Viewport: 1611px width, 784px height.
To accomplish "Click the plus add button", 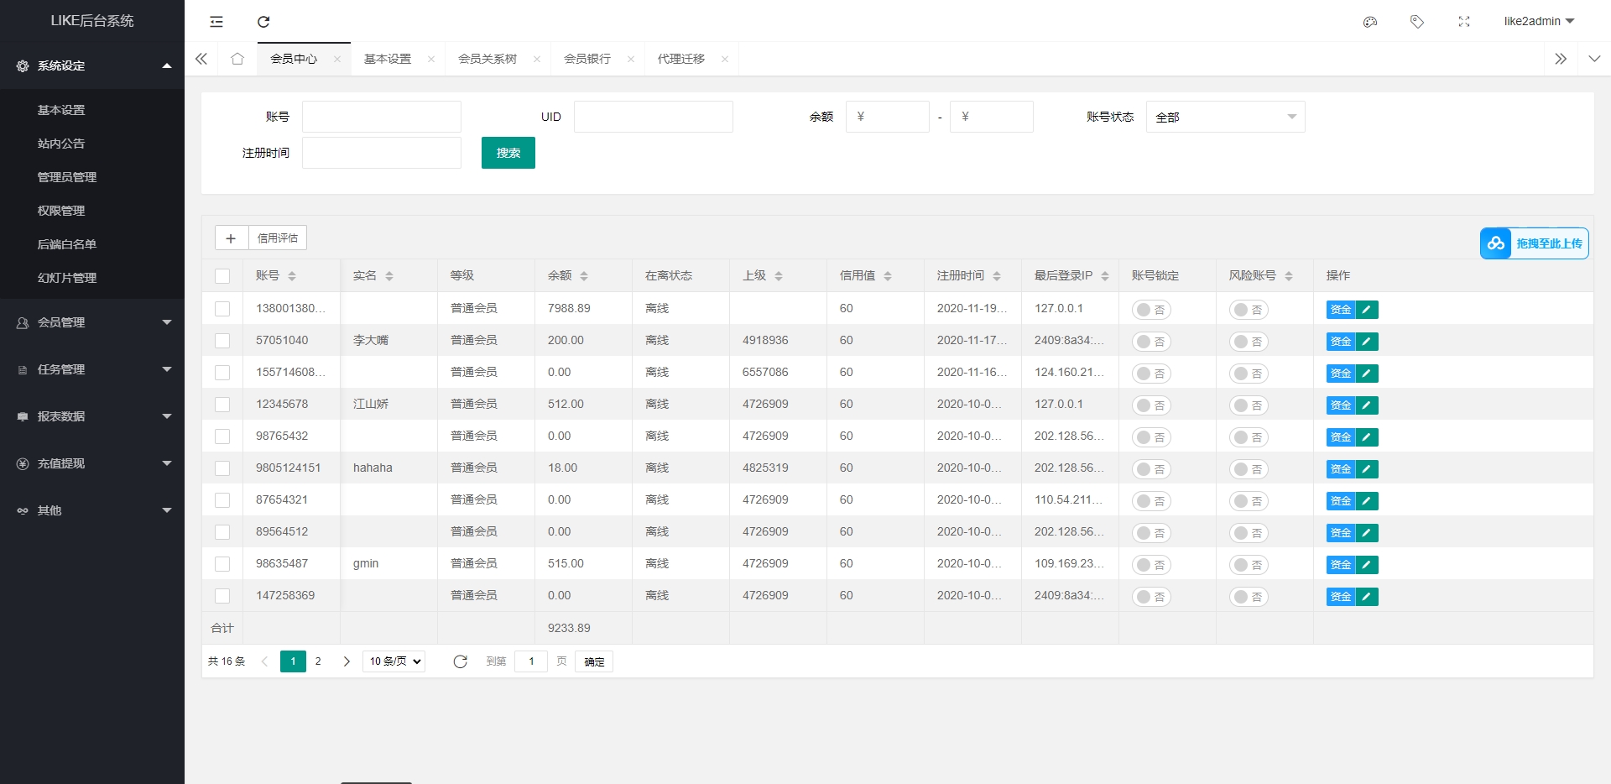I will [x=231, y=238].
